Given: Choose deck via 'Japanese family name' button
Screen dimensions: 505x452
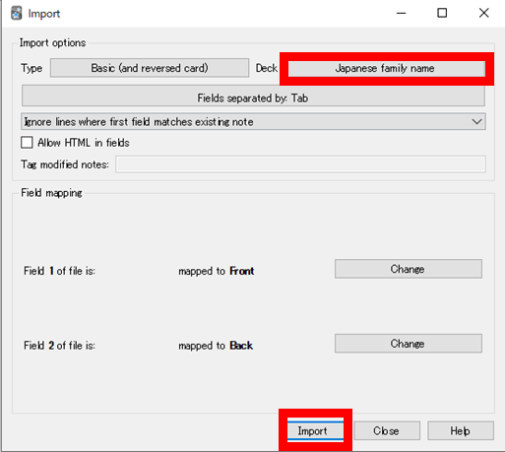Looking at the screenshot, I should pyautogui.click(x=387, y=68).
